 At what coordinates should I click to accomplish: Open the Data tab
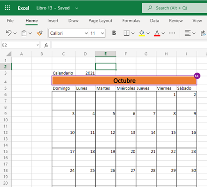[154, 21]
